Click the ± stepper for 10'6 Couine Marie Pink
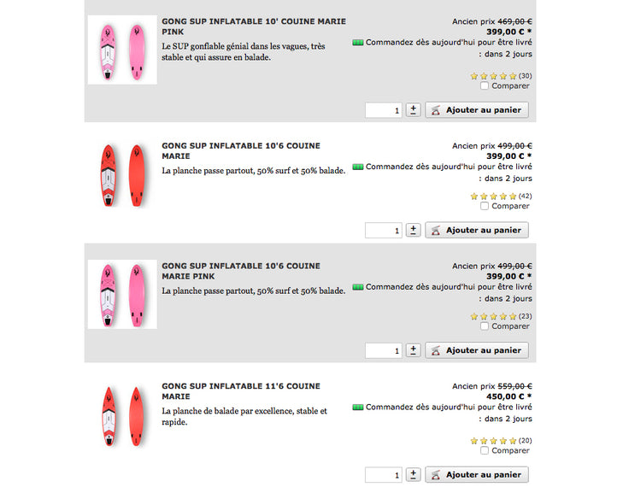This screenshot has width=629, height=487. click(414, 350)
